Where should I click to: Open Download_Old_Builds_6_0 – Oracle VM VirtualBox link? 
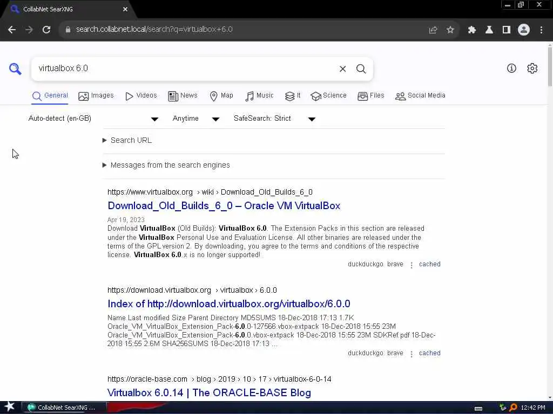(x=224, y=206)
